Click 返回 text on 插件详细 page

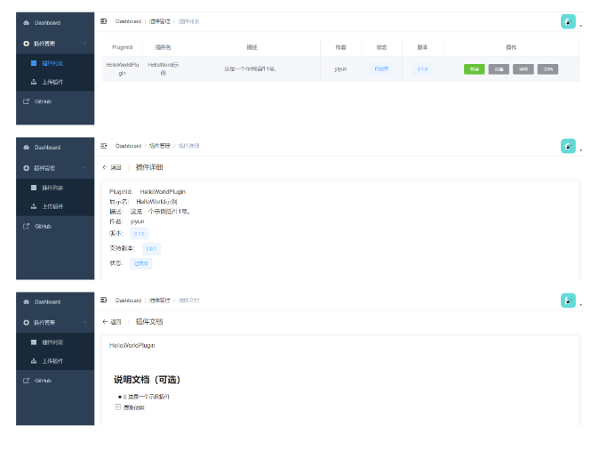[116, 167]
